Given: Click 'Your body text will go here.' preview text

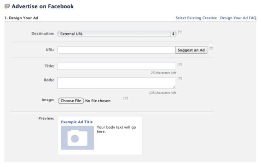Looking at the screenshot, I should (x=116, y=129).
